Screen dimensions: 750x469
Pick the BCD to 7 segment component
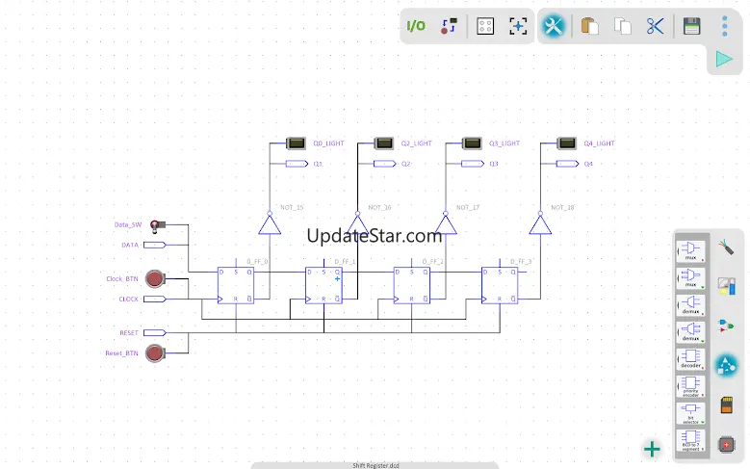click(690, 440)
